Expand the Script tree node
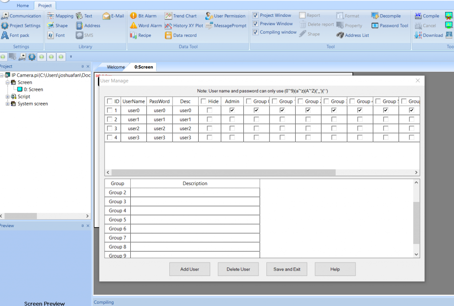 point(8,97)
